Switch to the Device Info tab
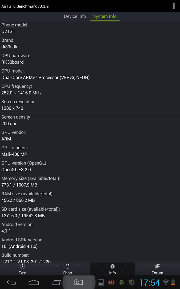The height and width of the screenshot is (289, 180). (x=75, y=16)
